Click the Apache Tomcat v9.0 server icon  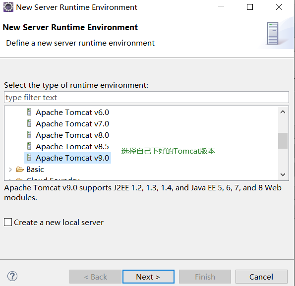[x=29, y=158]
